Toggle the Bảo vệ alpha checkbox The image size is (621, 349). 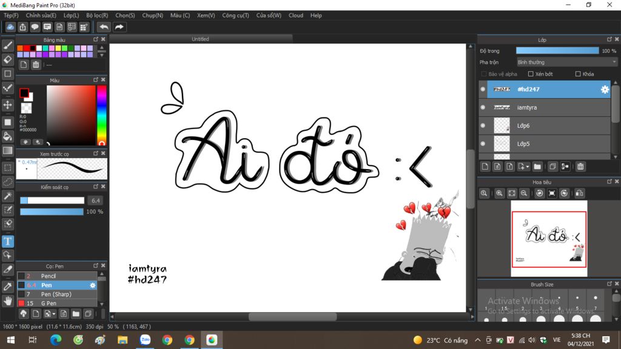(x=483, y=74)
